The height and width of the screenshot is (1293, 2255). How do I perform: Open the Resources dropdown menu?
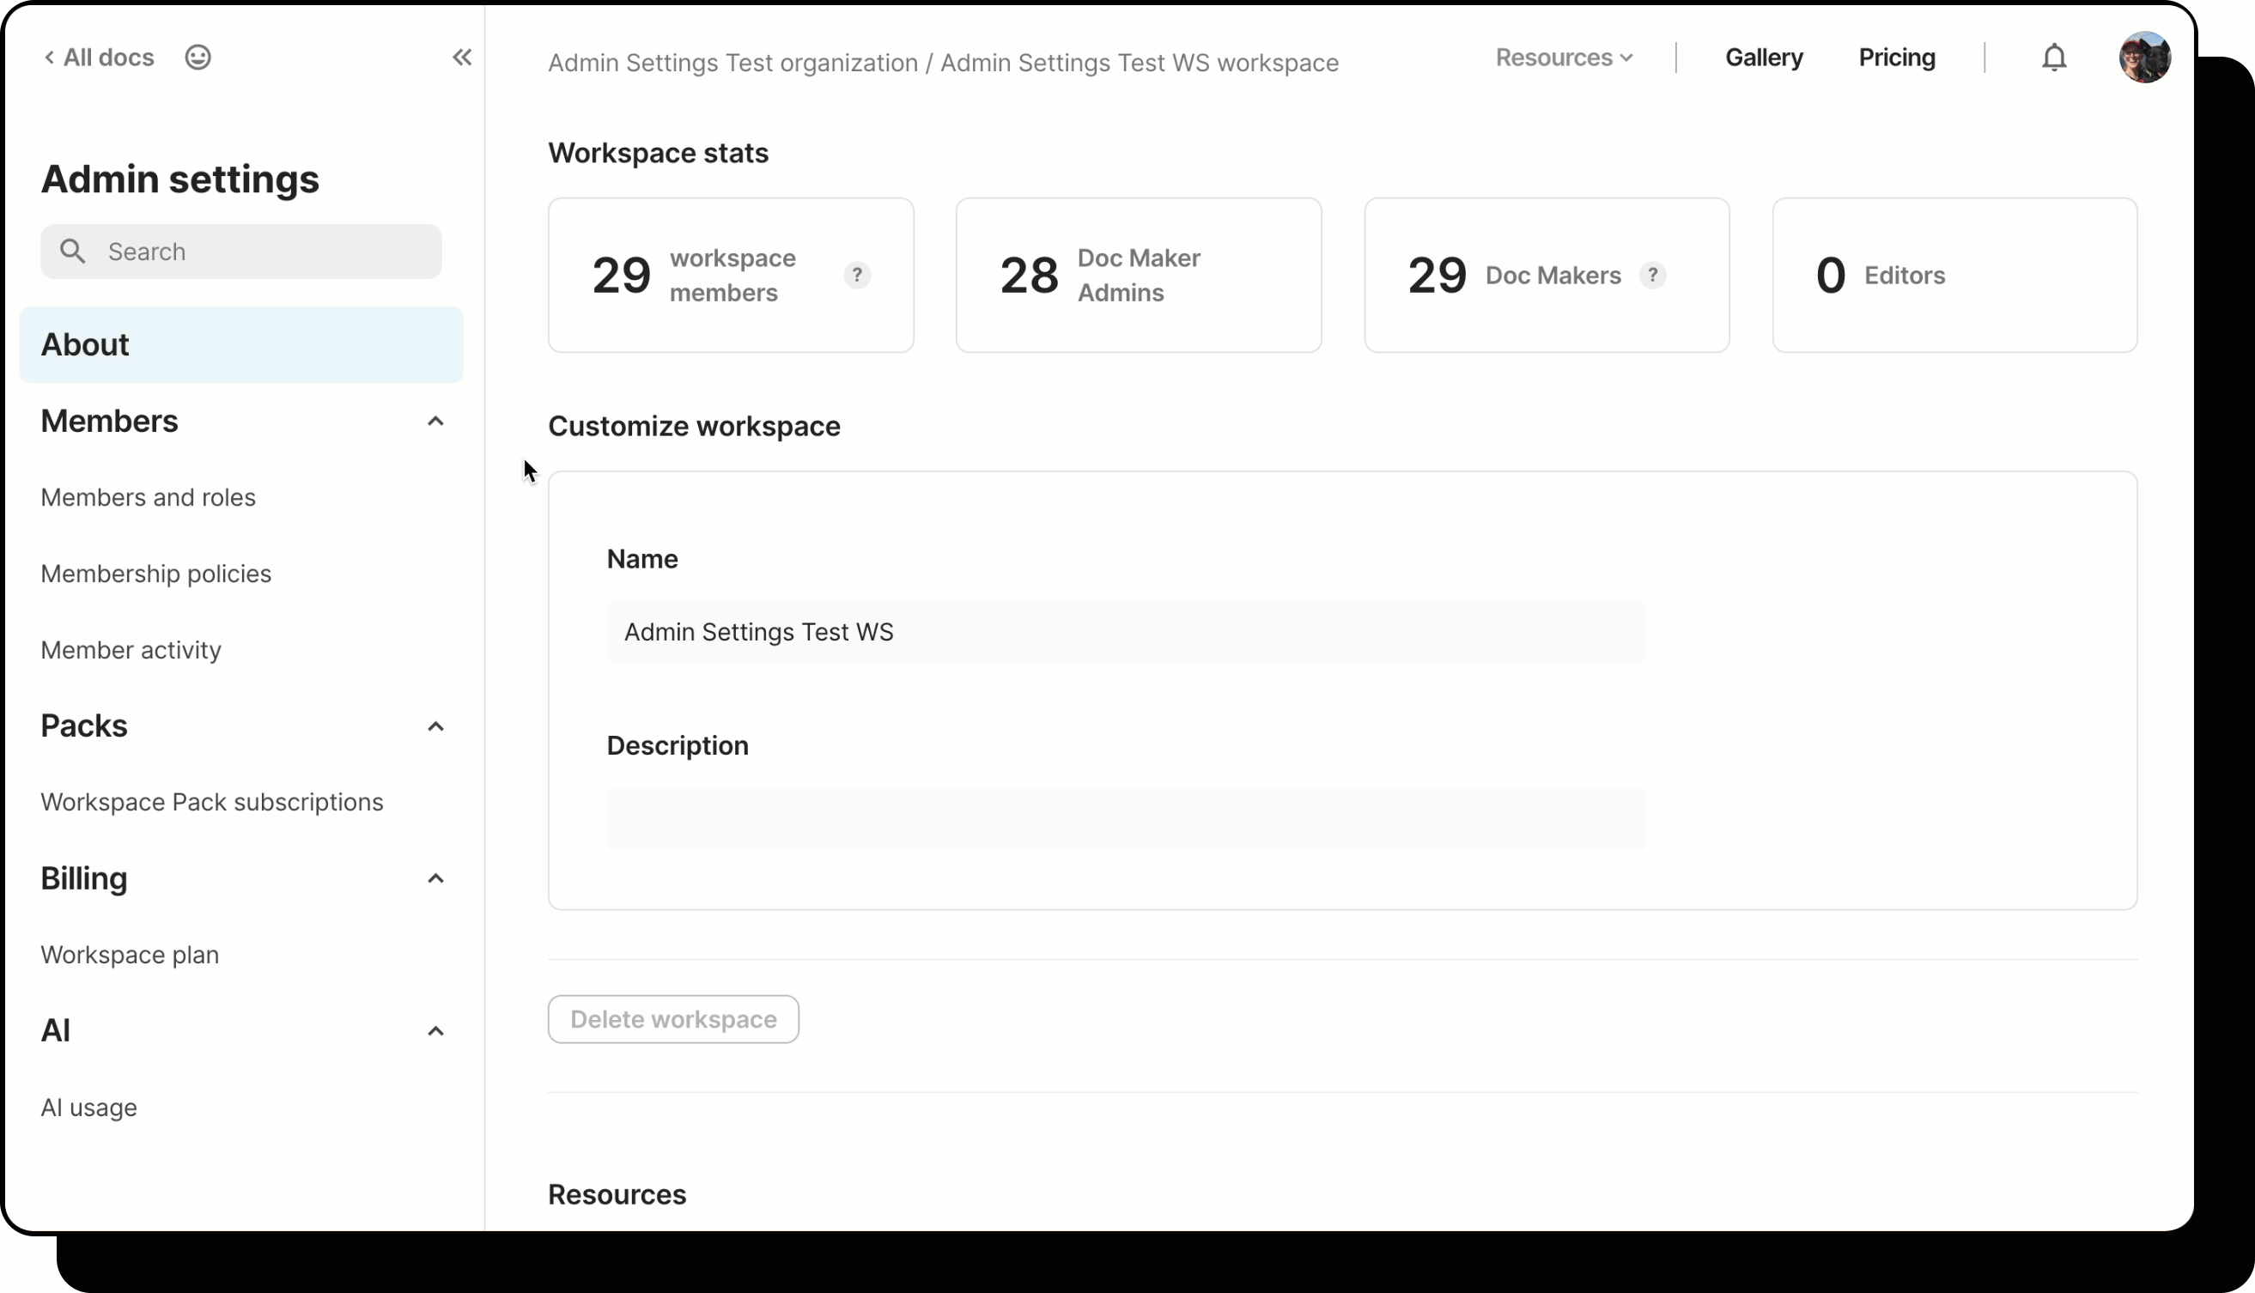[x=1564, y=58]
